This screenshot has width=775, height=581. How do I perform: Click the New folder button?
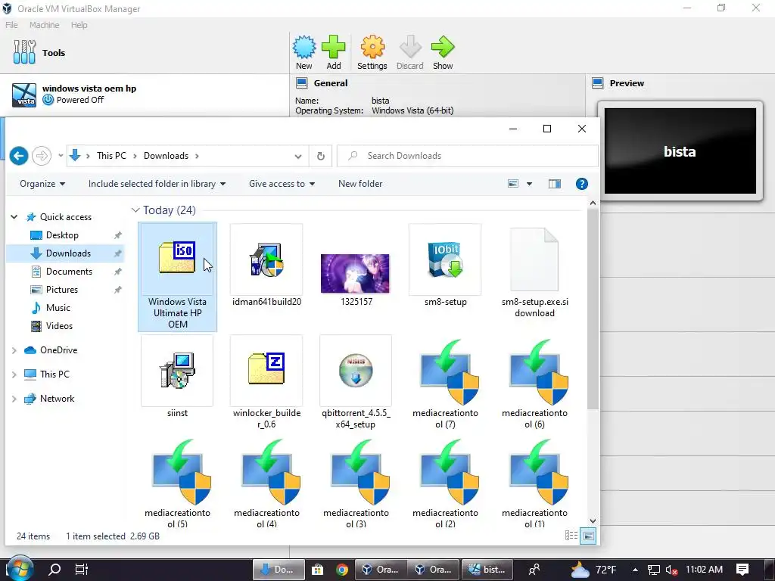point(360,184)
